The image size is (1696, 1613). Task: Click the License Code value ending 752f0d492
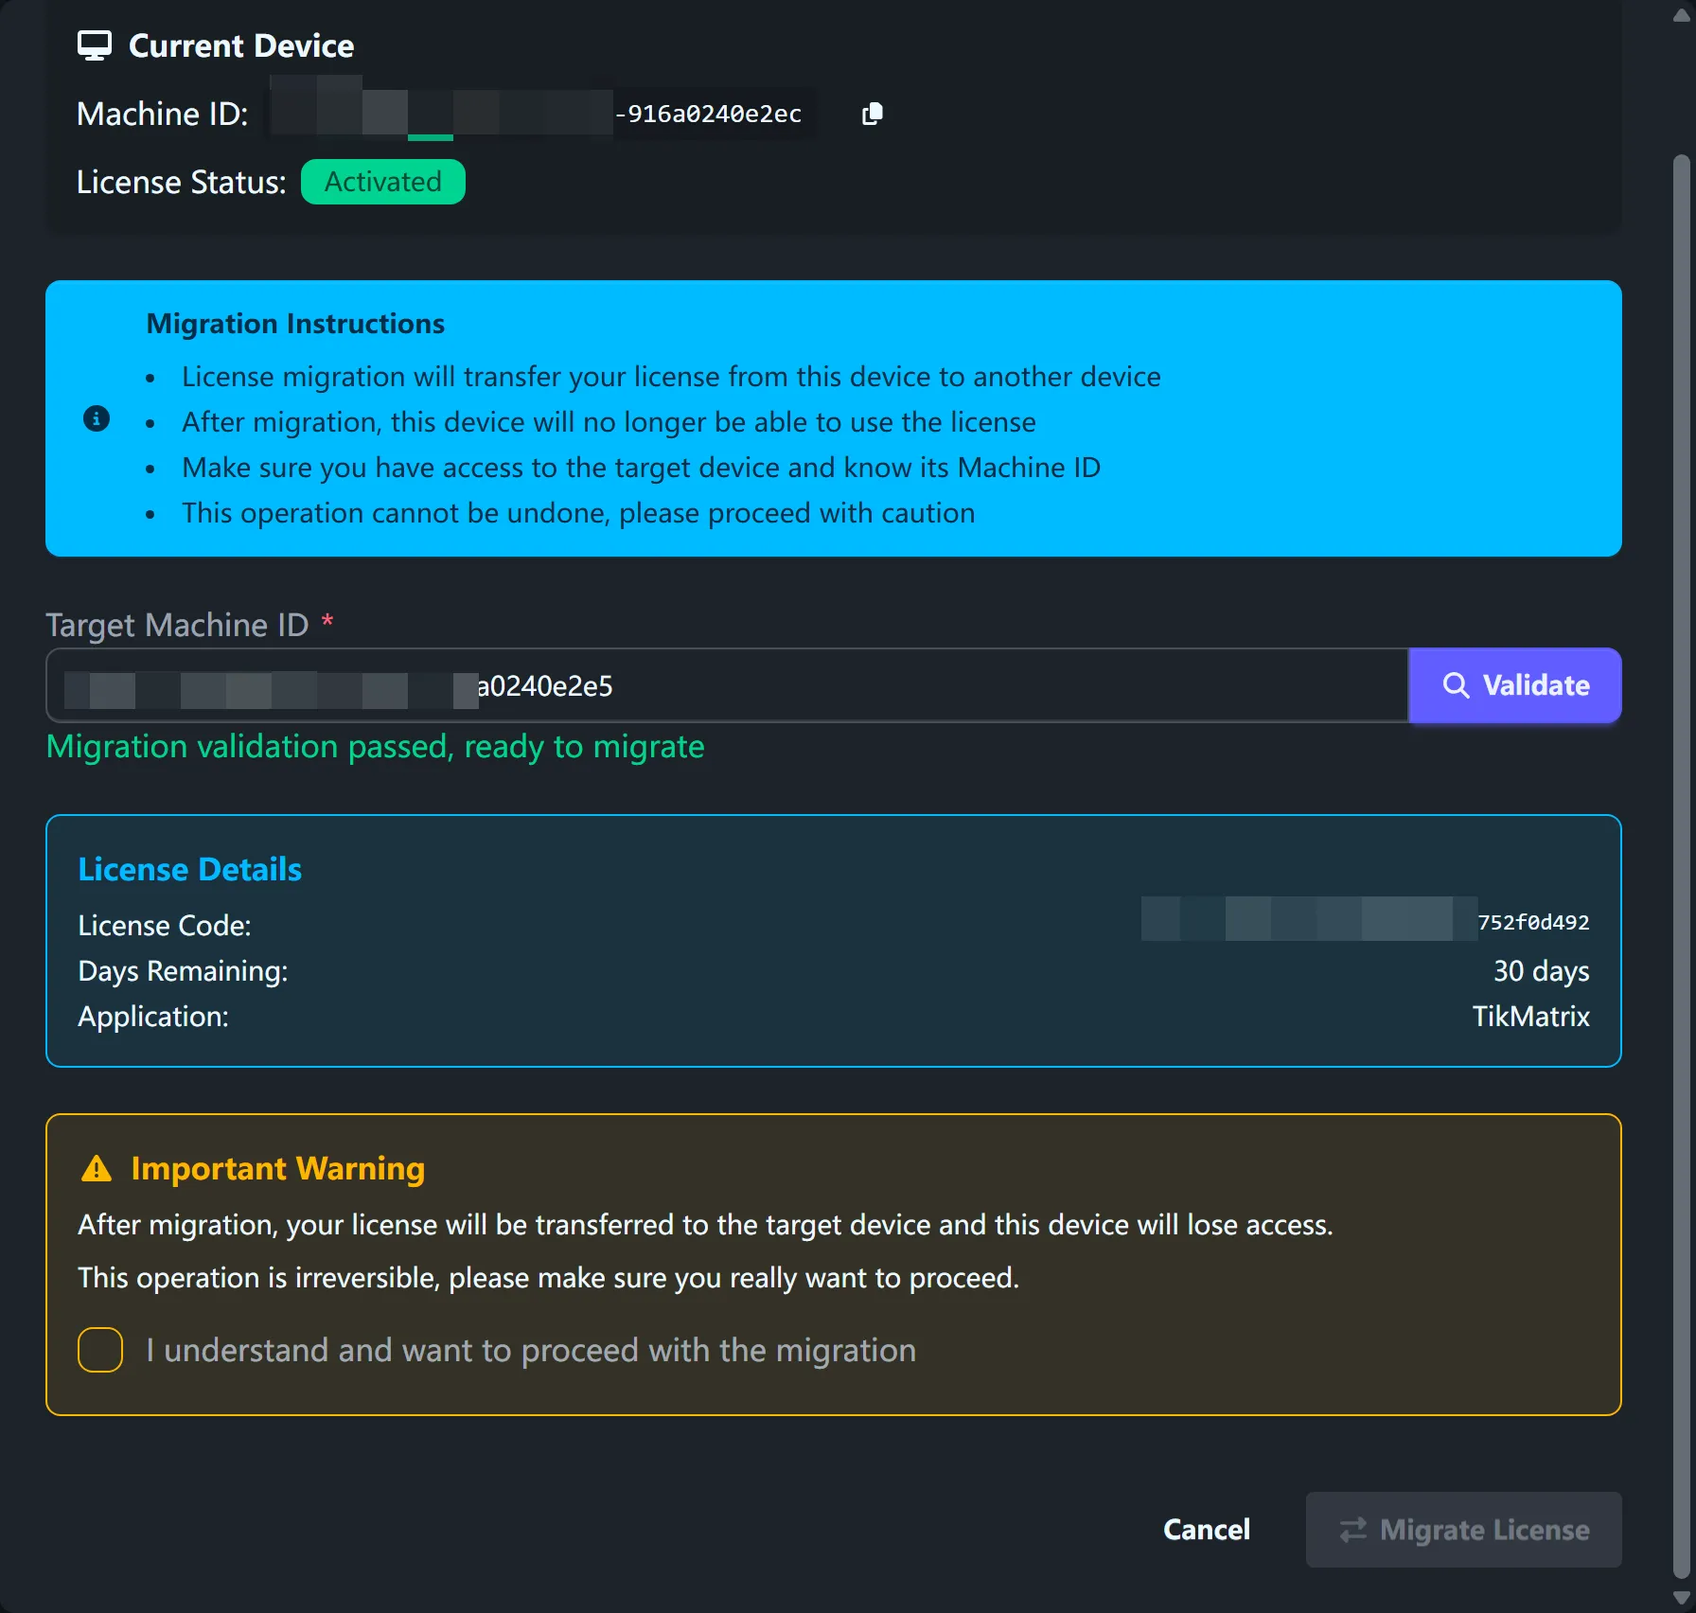point(1533,922)
